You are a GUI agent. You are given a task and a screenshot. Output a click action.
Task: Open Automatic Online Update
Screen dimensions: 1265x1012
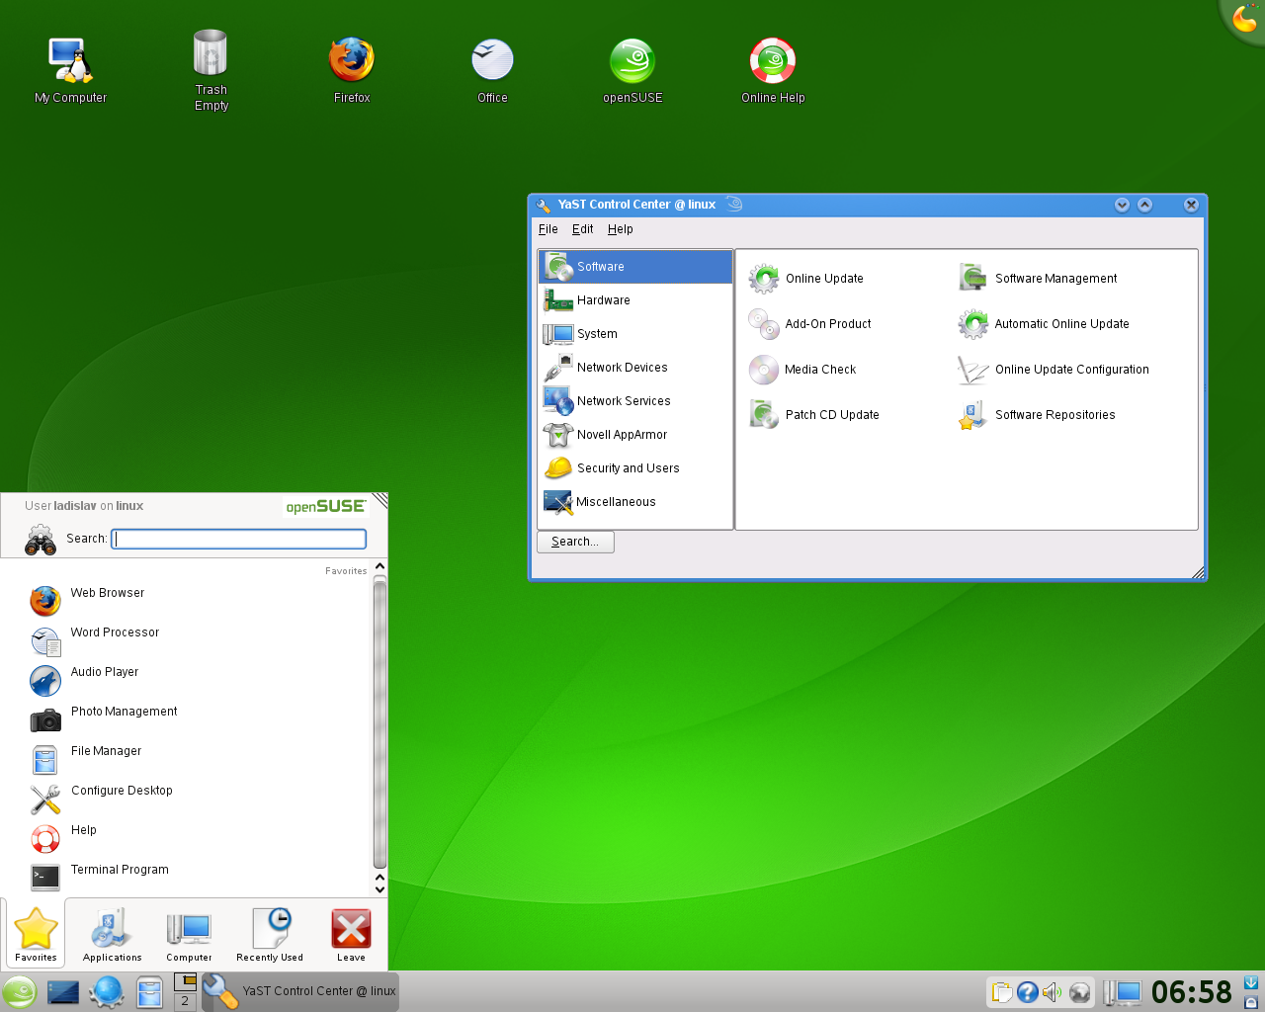(x=1043, y=324)
